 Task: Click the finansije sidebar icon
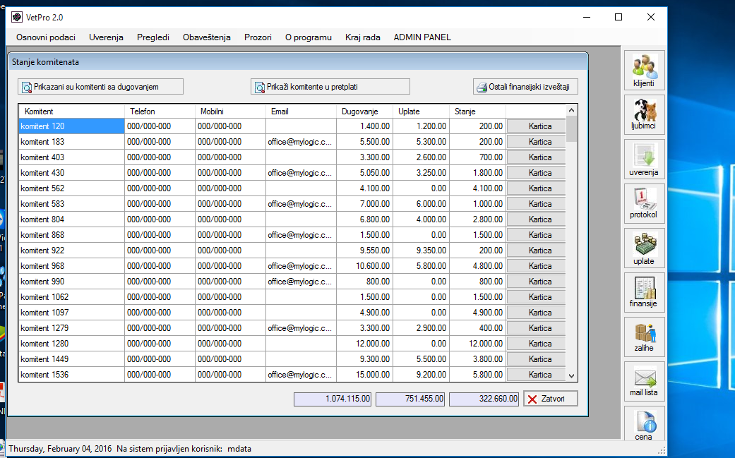click(x=643, y=293)
